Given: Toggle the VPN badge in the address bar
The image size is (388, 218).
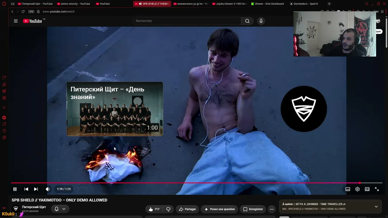Looking at the screenshot, I should 31,12.
